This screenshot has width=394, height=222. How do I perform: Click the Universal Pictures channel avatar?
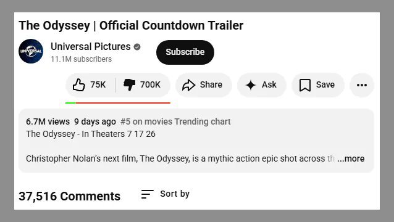click(x=31, y=51)
